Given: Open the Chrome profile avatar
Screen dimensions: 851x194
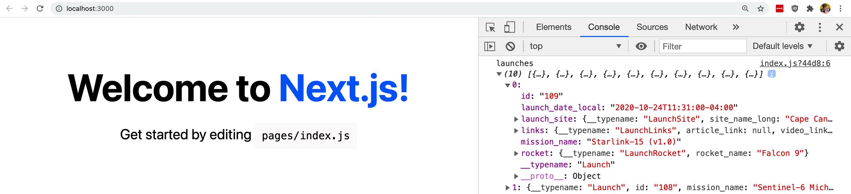Looking at the screenshot, I should pos(825,9).
